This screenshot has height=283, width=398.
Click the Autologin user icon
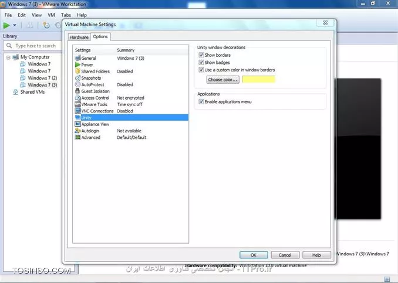point(77,131)
